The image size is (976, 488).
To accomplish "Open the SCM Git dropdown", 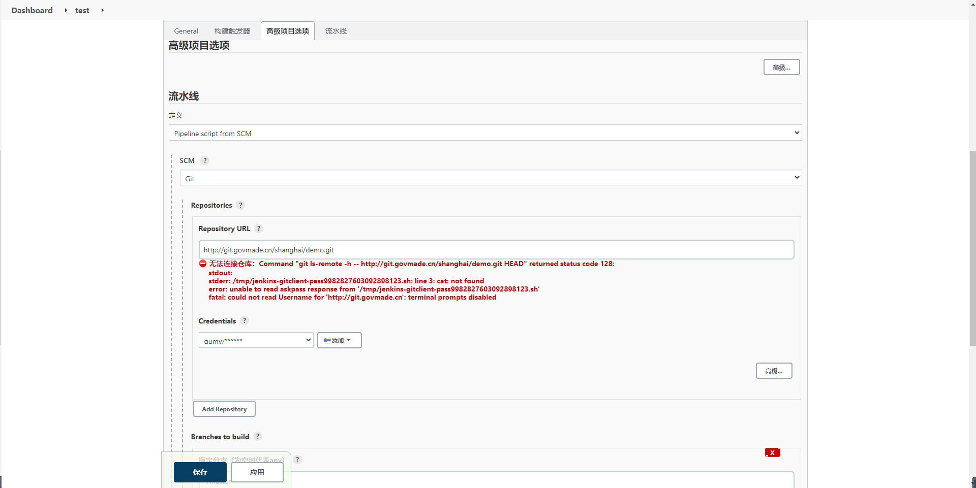I will point(491,178).
